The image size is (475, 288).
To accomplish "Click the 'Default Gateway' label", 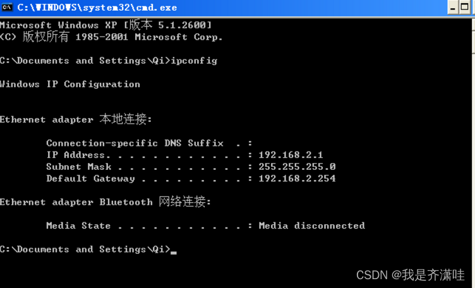I will click(90, 179).
